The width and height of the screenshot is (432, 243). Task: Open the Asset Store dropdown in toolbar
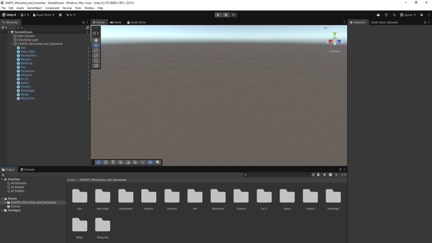[44, 15]
